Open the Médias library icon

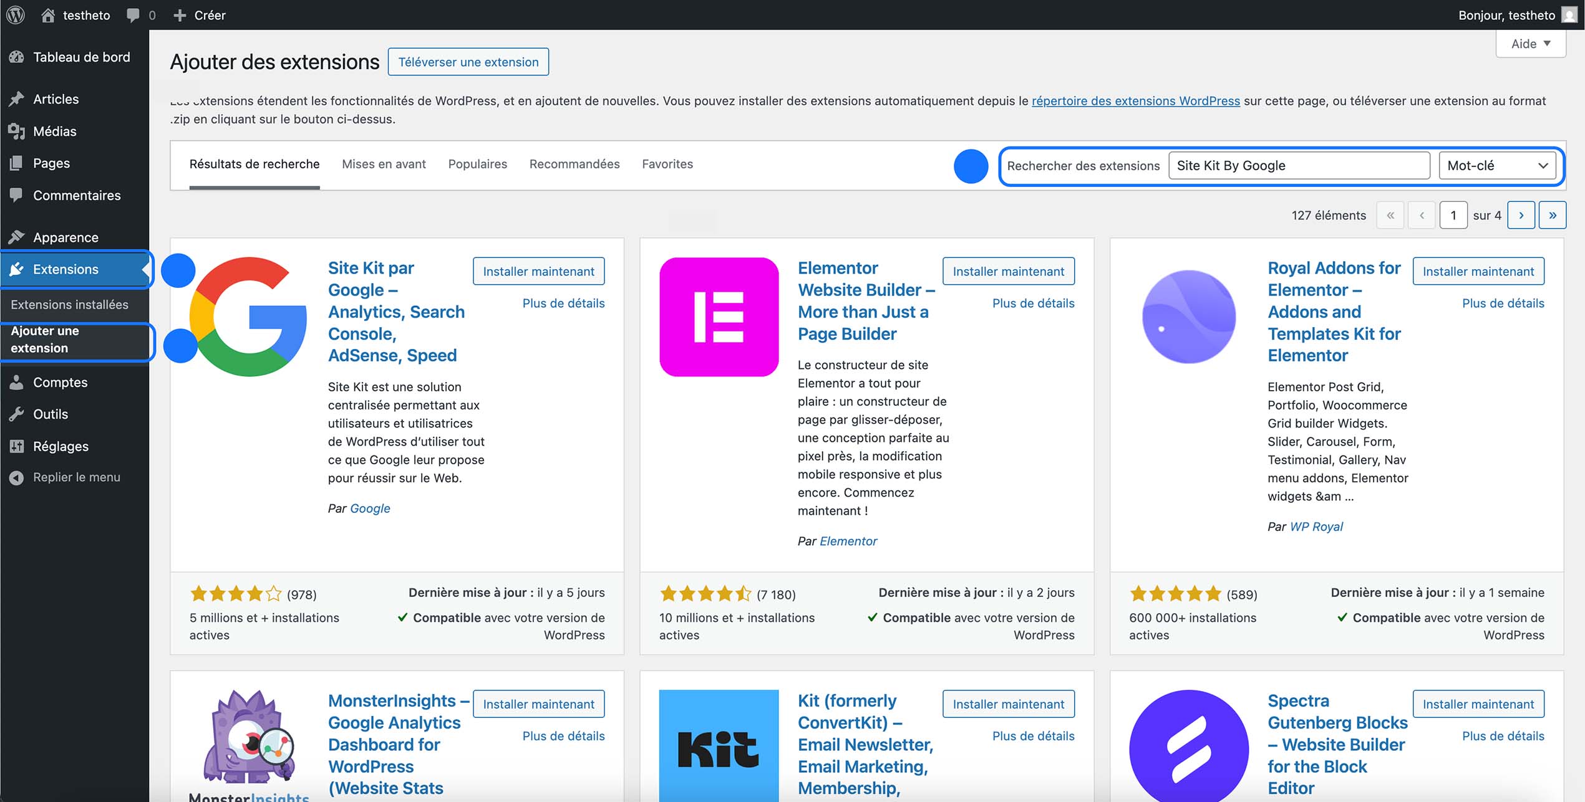tap(17, 131)
